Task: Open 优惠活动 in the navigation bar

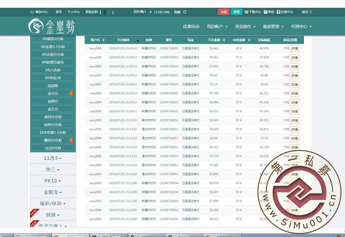Action: point(191,26)
